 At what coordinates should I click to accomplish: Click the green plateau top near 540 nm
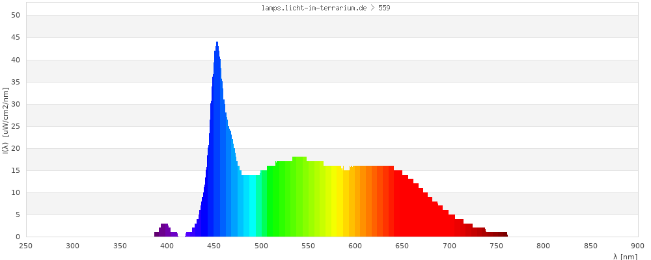click(299, 159)
